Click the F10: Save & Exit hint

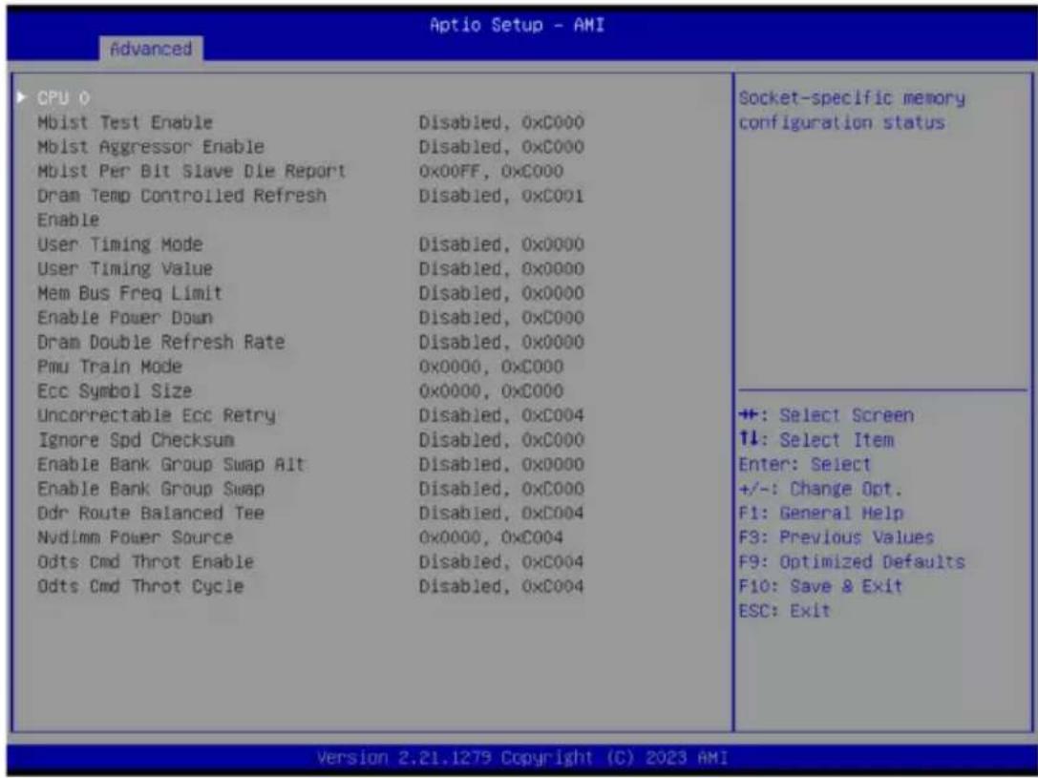pos(820,586)
